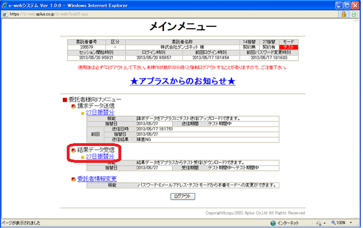Close the s-webシステム browser window

pyautogui.click(x=355, y=4)
